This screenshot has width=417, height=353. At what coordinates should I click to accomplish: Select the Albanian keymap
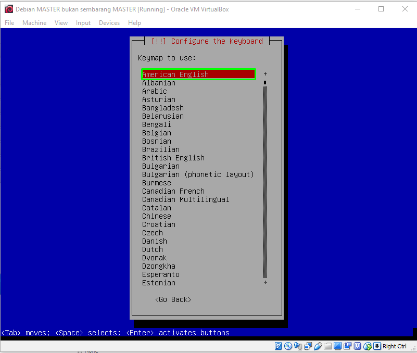[x=159, y=83]
